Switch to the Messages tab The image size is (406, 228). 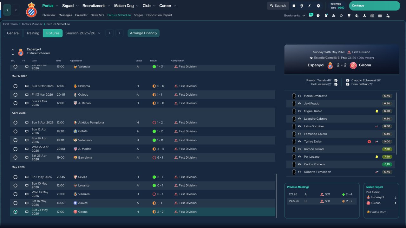tap(65, 15)
